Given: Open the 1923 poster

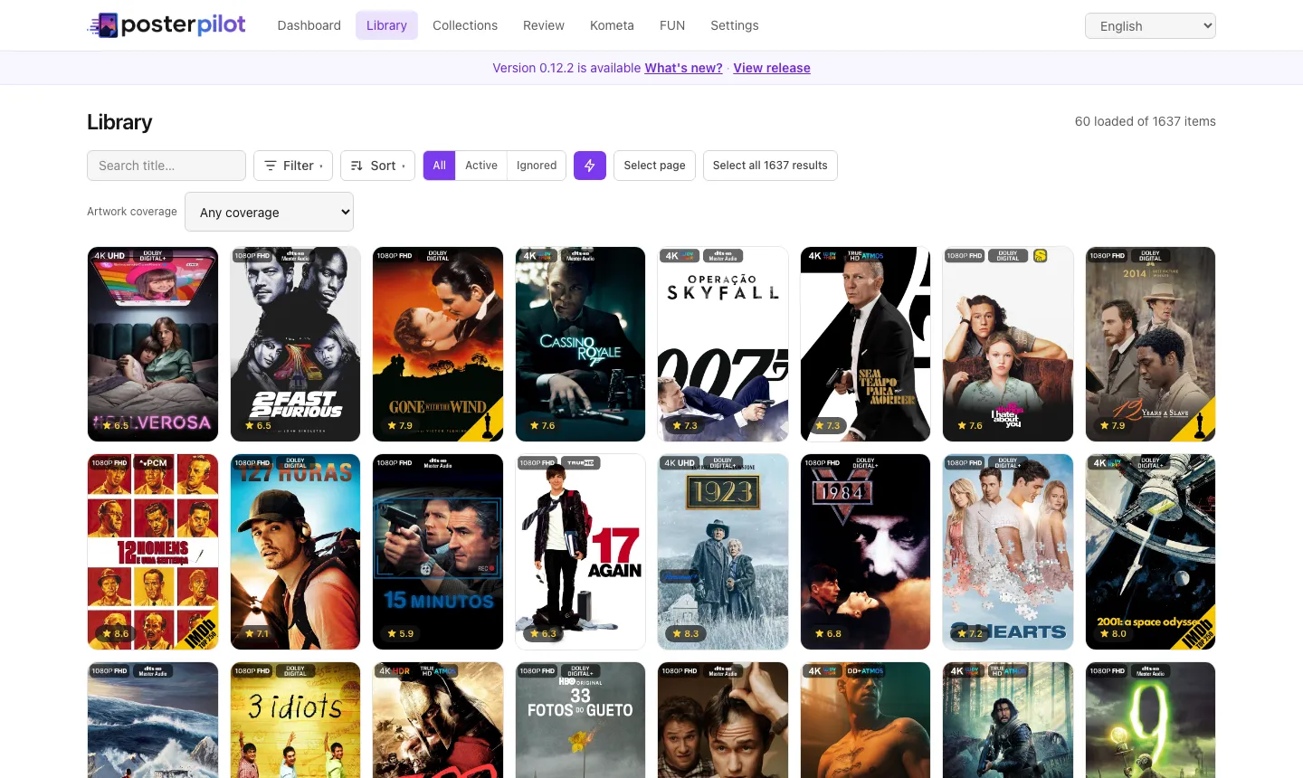Looking at the screenshot, I should point(723,552).
